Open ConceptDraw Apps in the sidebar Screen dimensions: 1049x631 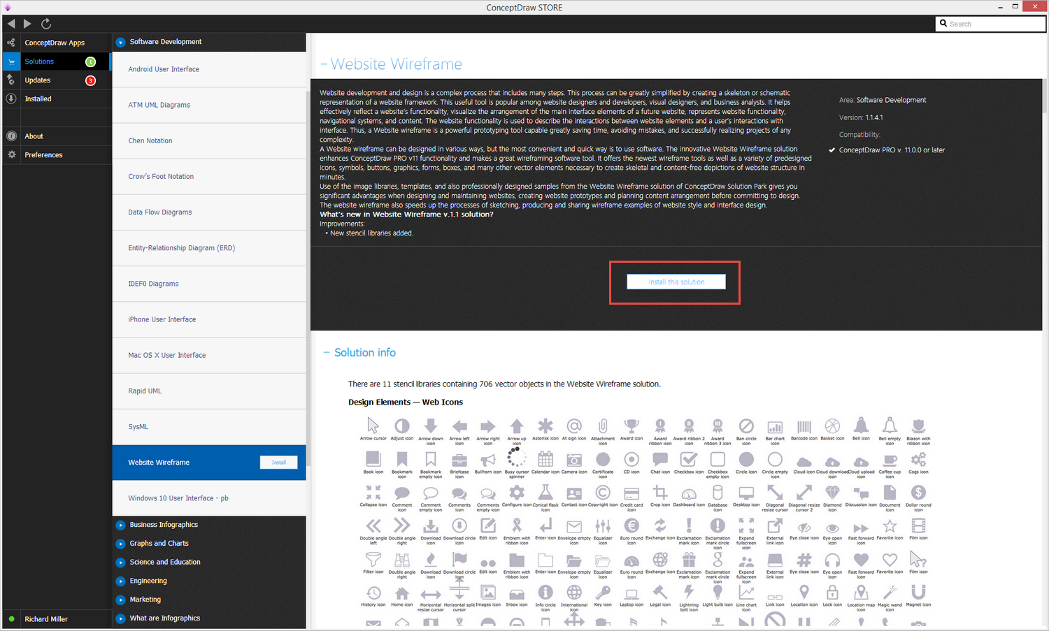(57, 43)
